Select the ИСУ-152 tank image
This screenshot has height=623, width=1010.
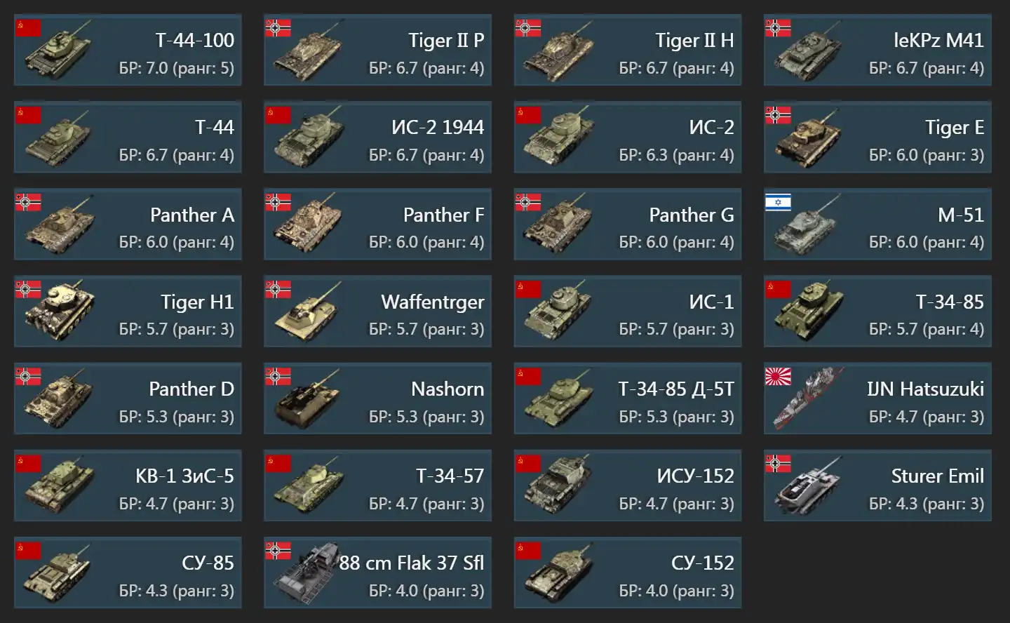click(x=558, y=485)
